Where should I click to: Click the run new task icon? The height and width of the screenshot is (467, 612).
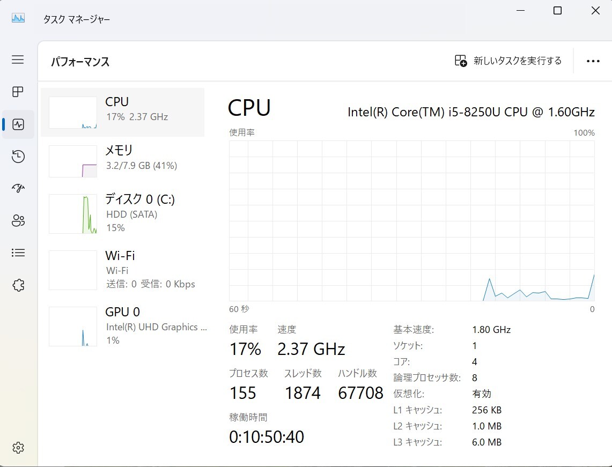[461, 61]
